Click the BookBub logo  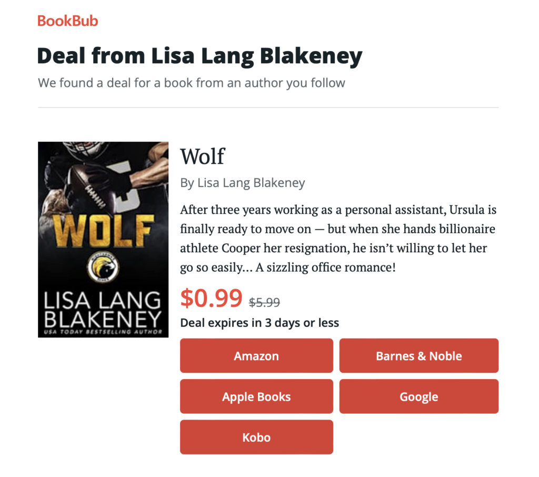(68, 21)
